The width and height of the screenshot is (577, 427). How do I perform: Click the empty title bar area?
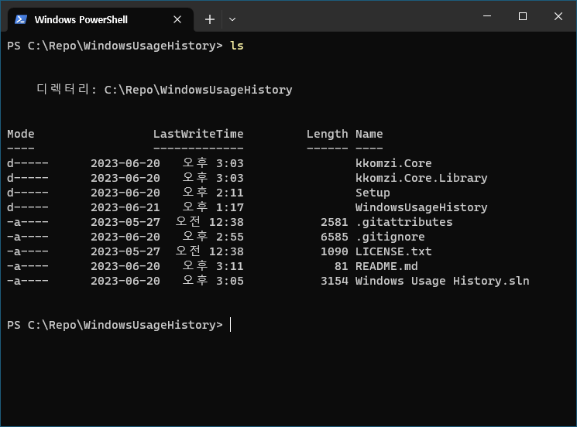tap(349, 17)
